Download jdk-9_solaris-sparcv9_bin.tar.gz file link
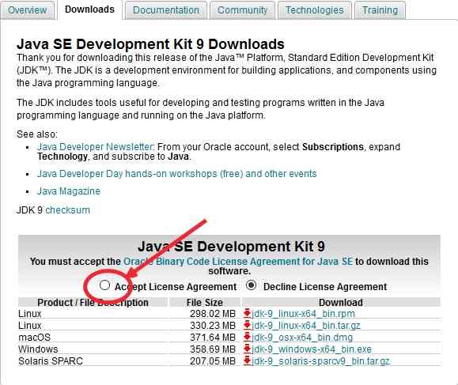This screenshot has width=458, height=385. pyautogui.click(x=320, y=361)
